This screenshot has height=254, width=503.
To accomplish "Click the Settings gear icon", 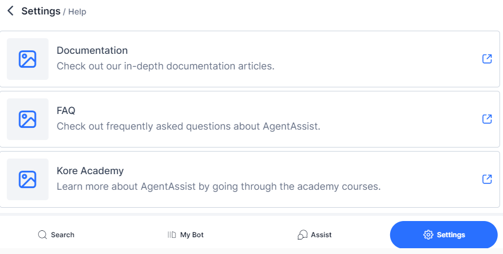I will 428,235.
